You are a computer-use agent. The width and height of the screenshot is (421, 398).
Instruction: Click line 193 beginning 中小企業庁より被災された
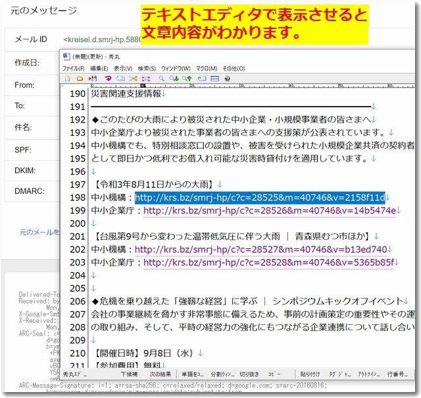[x=238, y=132]
